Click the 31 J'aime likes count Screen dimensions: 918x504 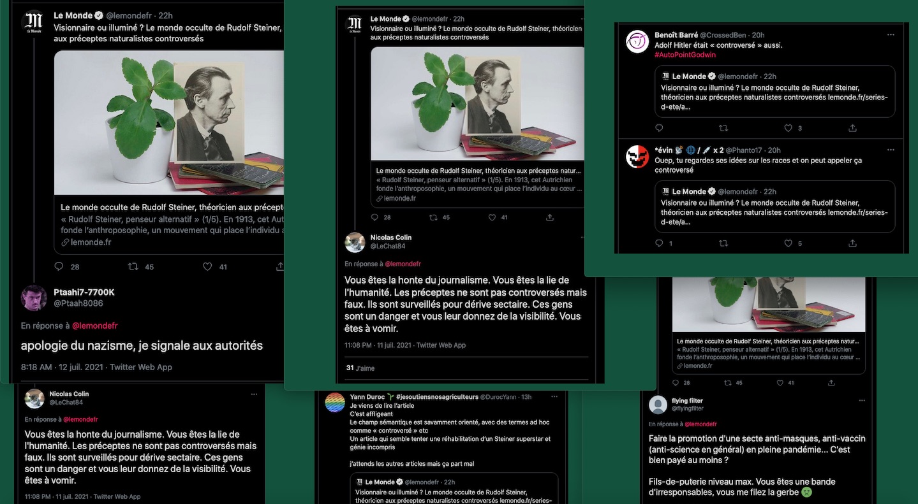point(360,368)
